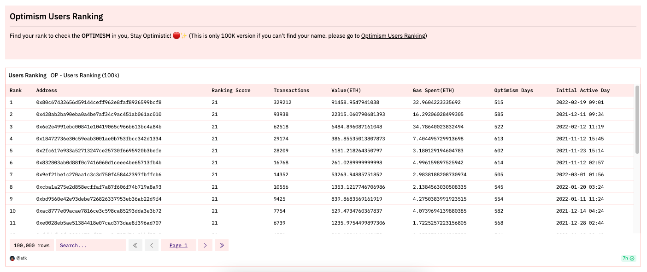
Task: Click initial active day 2021-11-23 15:14
Action: click(x=580, y=150)
